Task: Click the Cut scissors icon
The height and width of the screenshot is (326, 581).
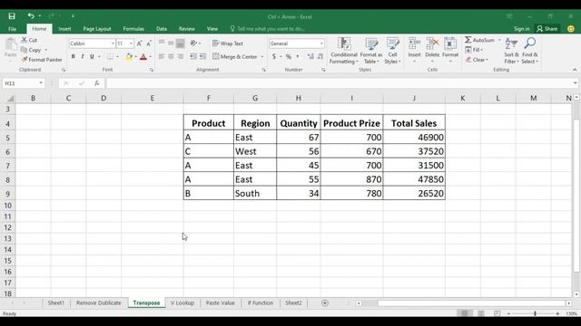Action: (x=25, y=40)
